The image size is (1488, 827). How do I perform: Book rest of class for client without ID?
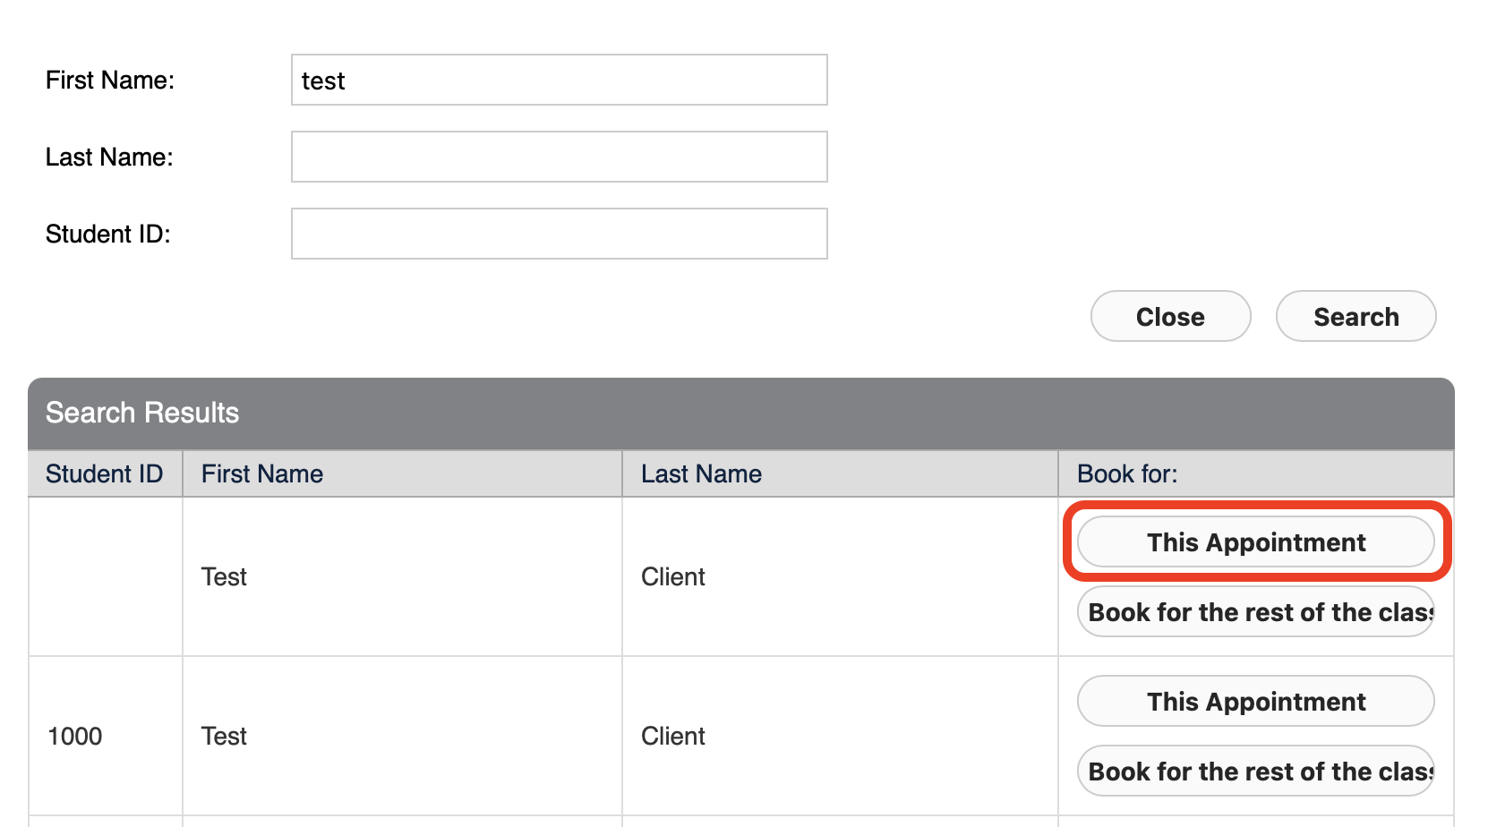pos(1255,612)
